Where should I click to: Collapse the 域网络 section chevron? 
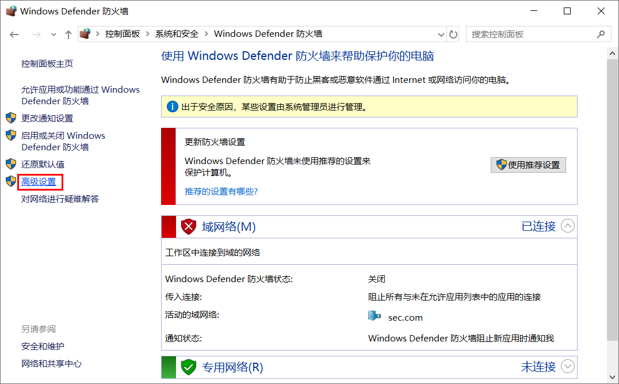pos(568,226)
